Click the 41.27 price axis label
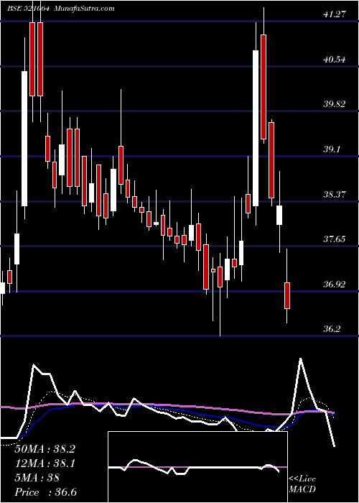 click(335, 14)
